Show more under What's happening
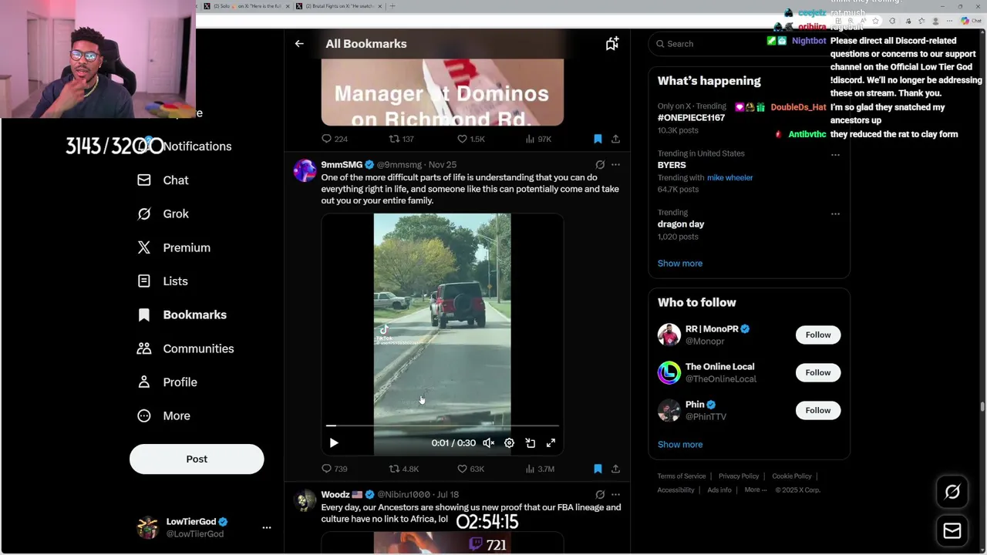 pos(680,263)
